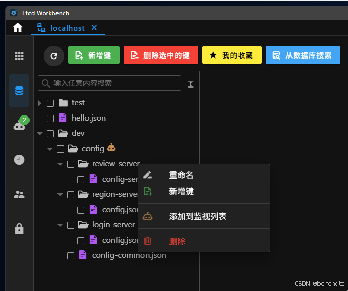
Task: Switch to the localhost connection tab
Action: click(68, 28)
